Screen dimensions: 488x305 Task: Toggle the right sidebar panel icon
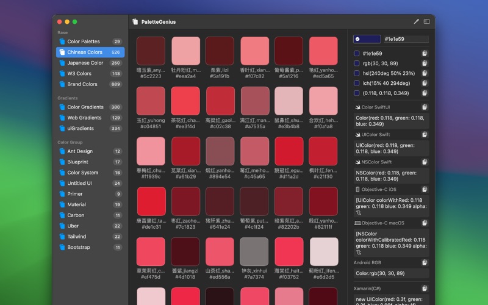427,21
